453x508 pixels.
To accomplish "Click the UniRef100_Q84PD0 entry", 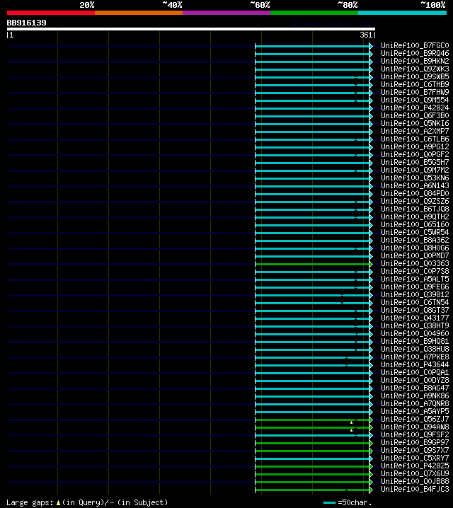I will 415,193.
